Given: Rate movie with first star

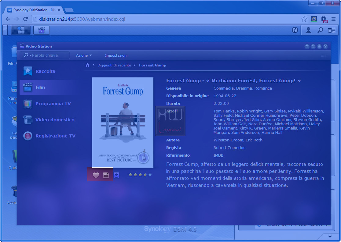Looking at the screenshot, I should click(x=130, y=175).
